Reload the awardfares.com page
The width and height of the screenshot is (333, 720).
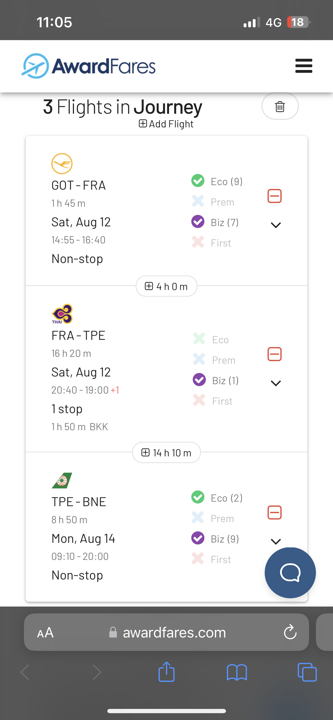point(290,632)
